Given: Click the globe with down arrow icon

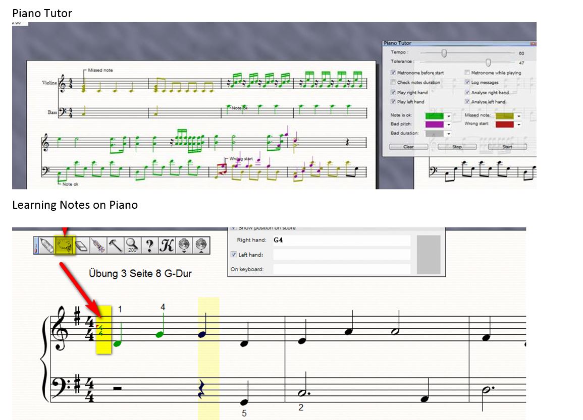Looking at the screenshot, I should 184,246.
